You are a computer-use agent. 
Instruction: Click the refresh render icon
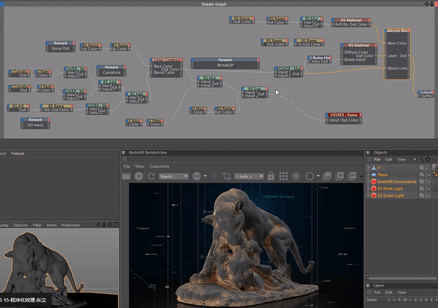tap(151, 176)
